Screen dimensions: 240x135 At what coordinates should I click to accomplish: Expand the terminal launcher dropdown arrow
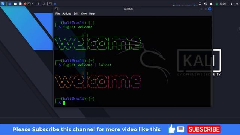(x=32, y=4)
